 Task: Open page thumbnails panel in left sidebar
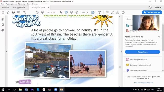3,19
